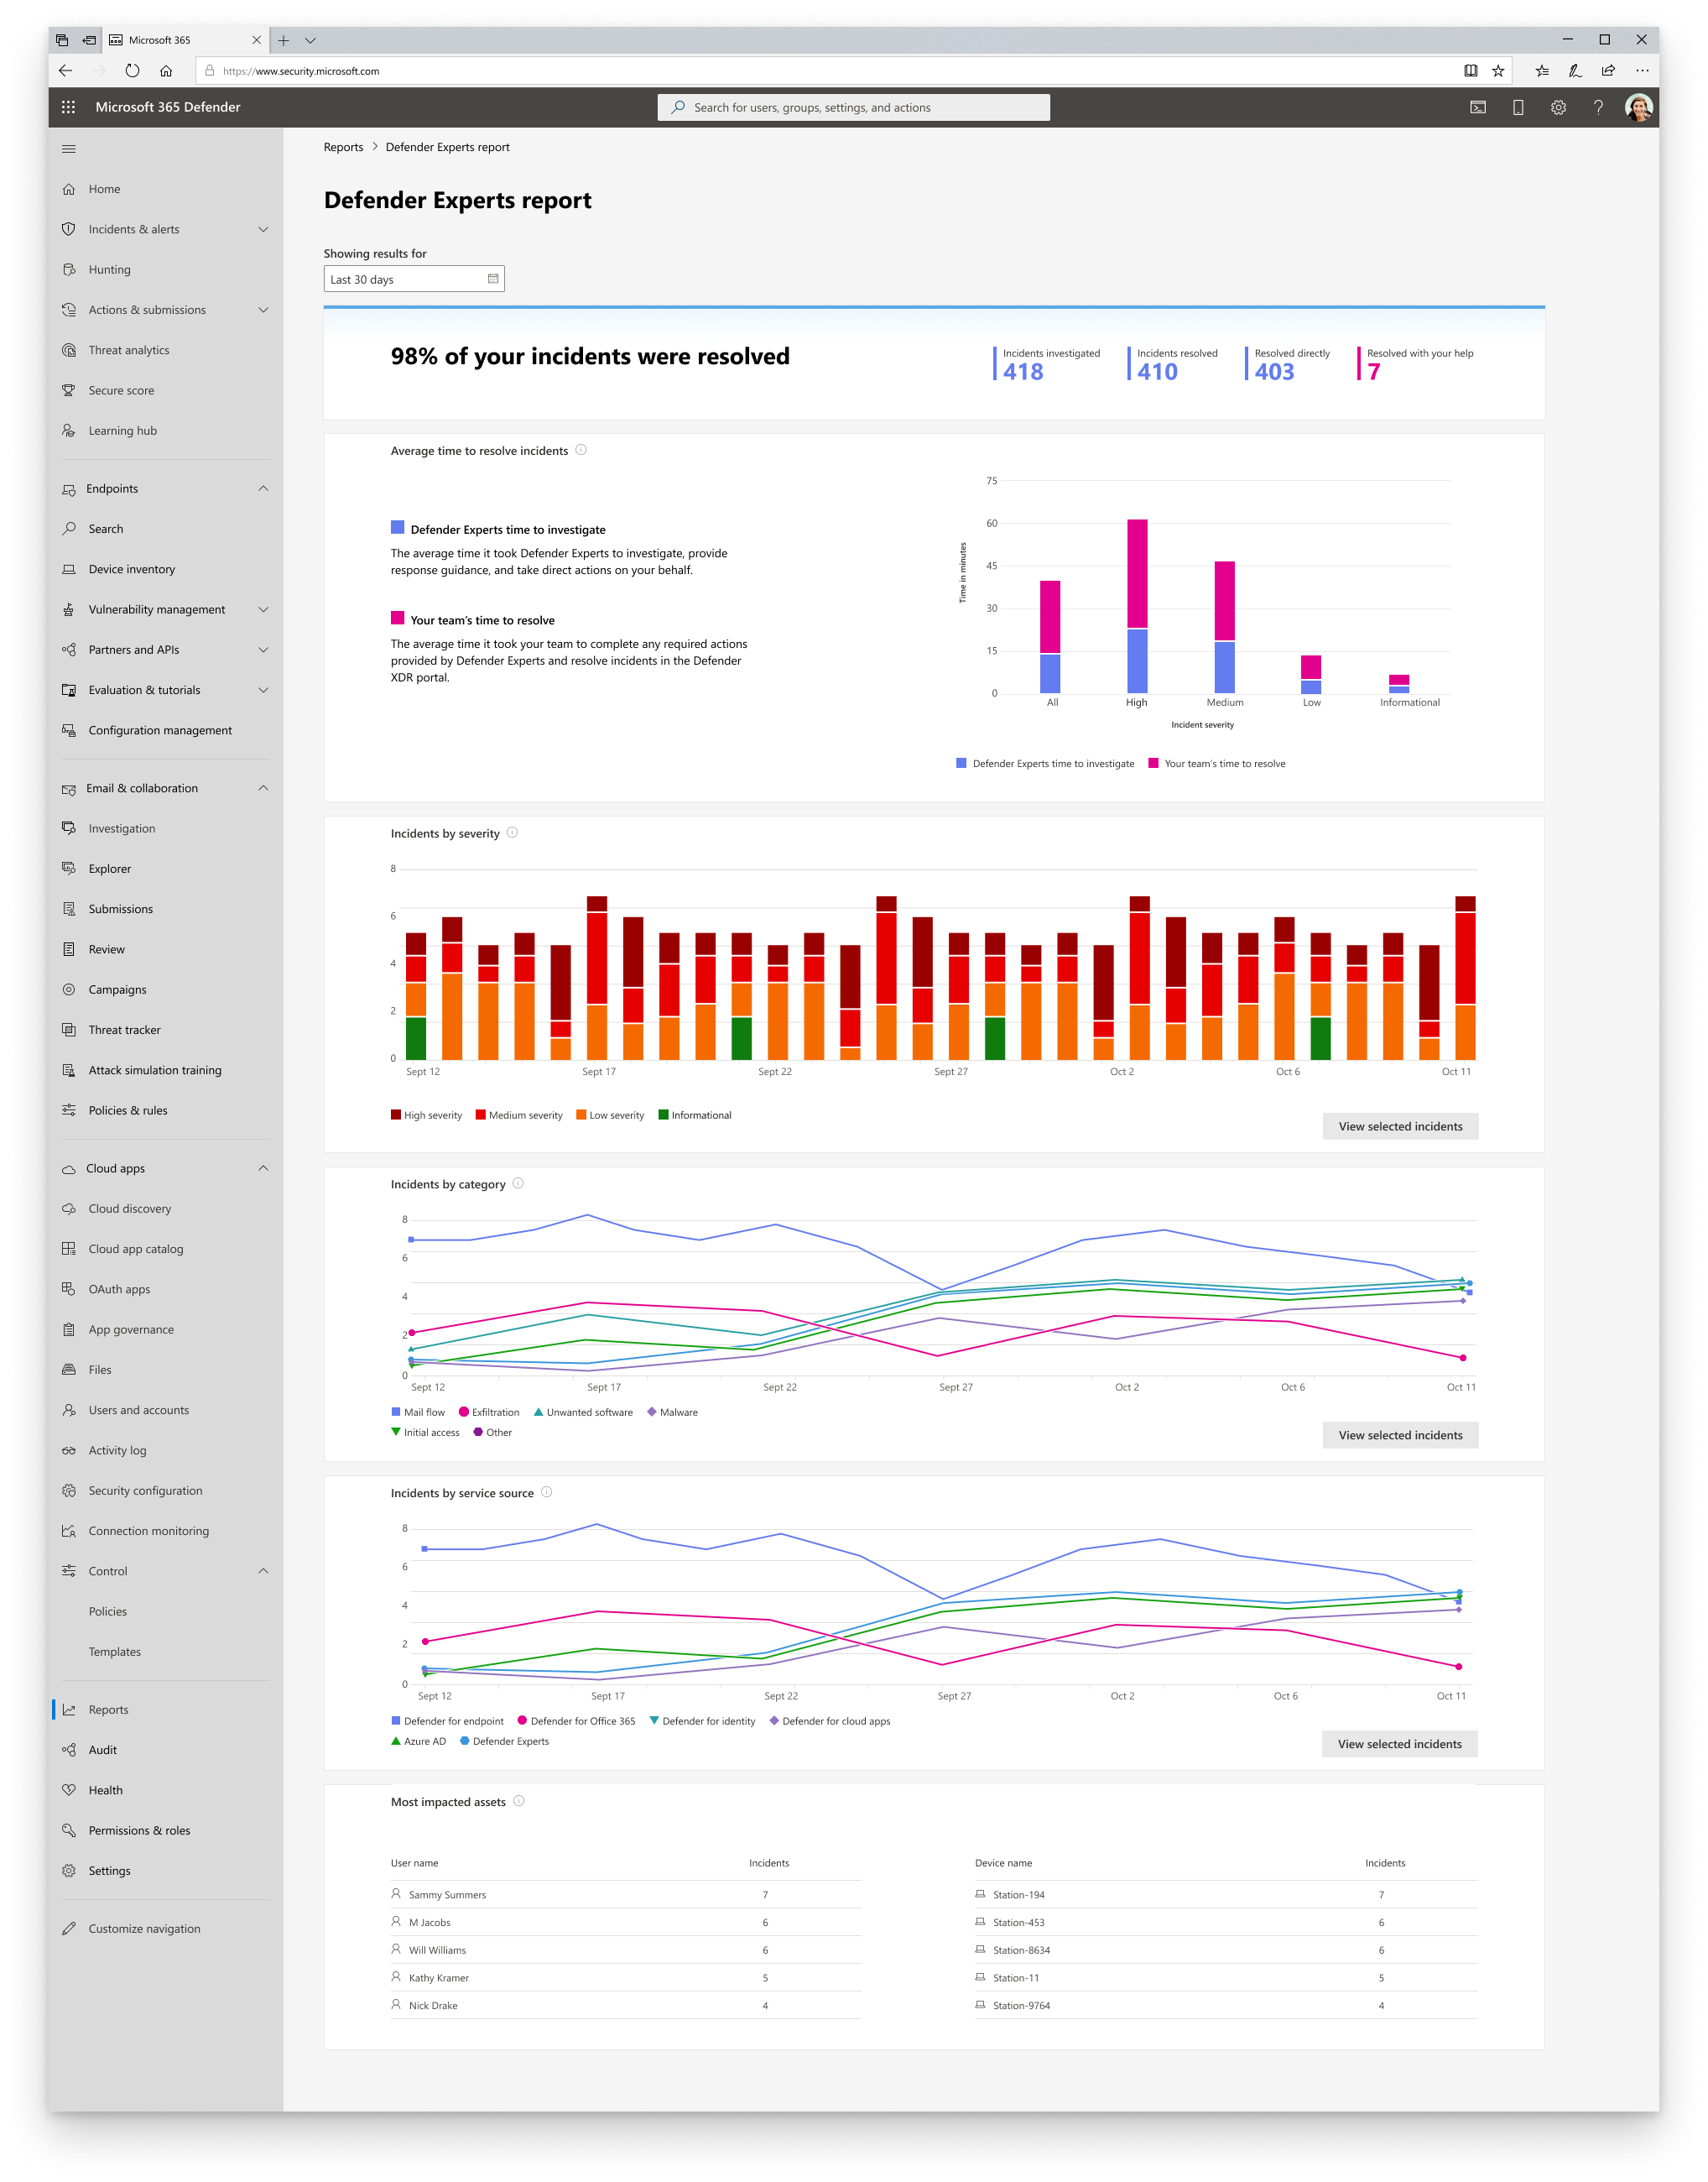Image resolution: width=1708 pixels, height=2182 pixels.
Task: Open Threat analytics sidebar icon
Action: tap(69, 350)
